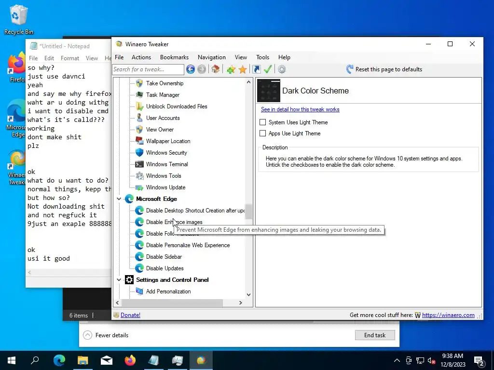
Task: Select Task Manager tweak in tree
Action: 163,95
